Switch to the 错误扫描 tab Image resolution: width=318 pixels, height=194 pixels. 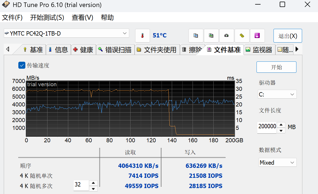(x=115, y=50)
